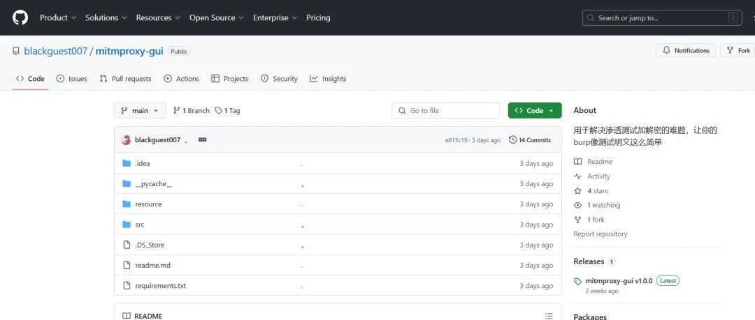Open the mitmproxy-gui v1.0.0 release

tap(619, 280)
